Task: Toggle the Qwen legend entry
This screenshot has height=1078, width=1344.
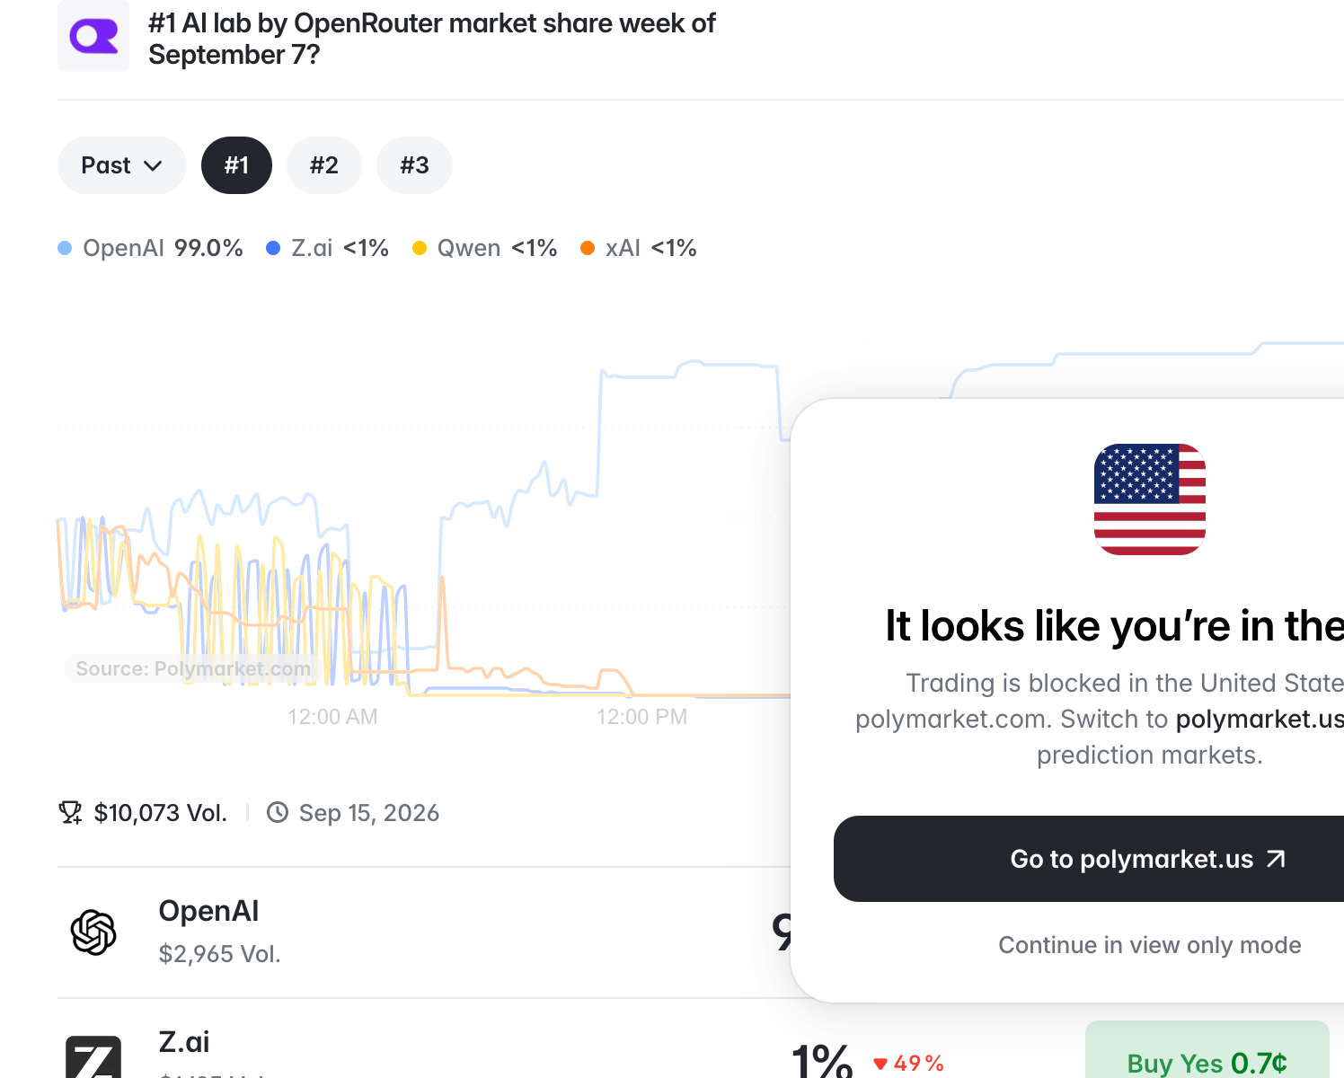Action: [485, 248]
